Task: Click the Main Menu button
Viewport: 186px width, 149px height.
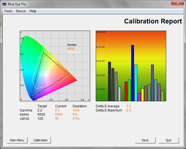Action: [x=17, y=140]
